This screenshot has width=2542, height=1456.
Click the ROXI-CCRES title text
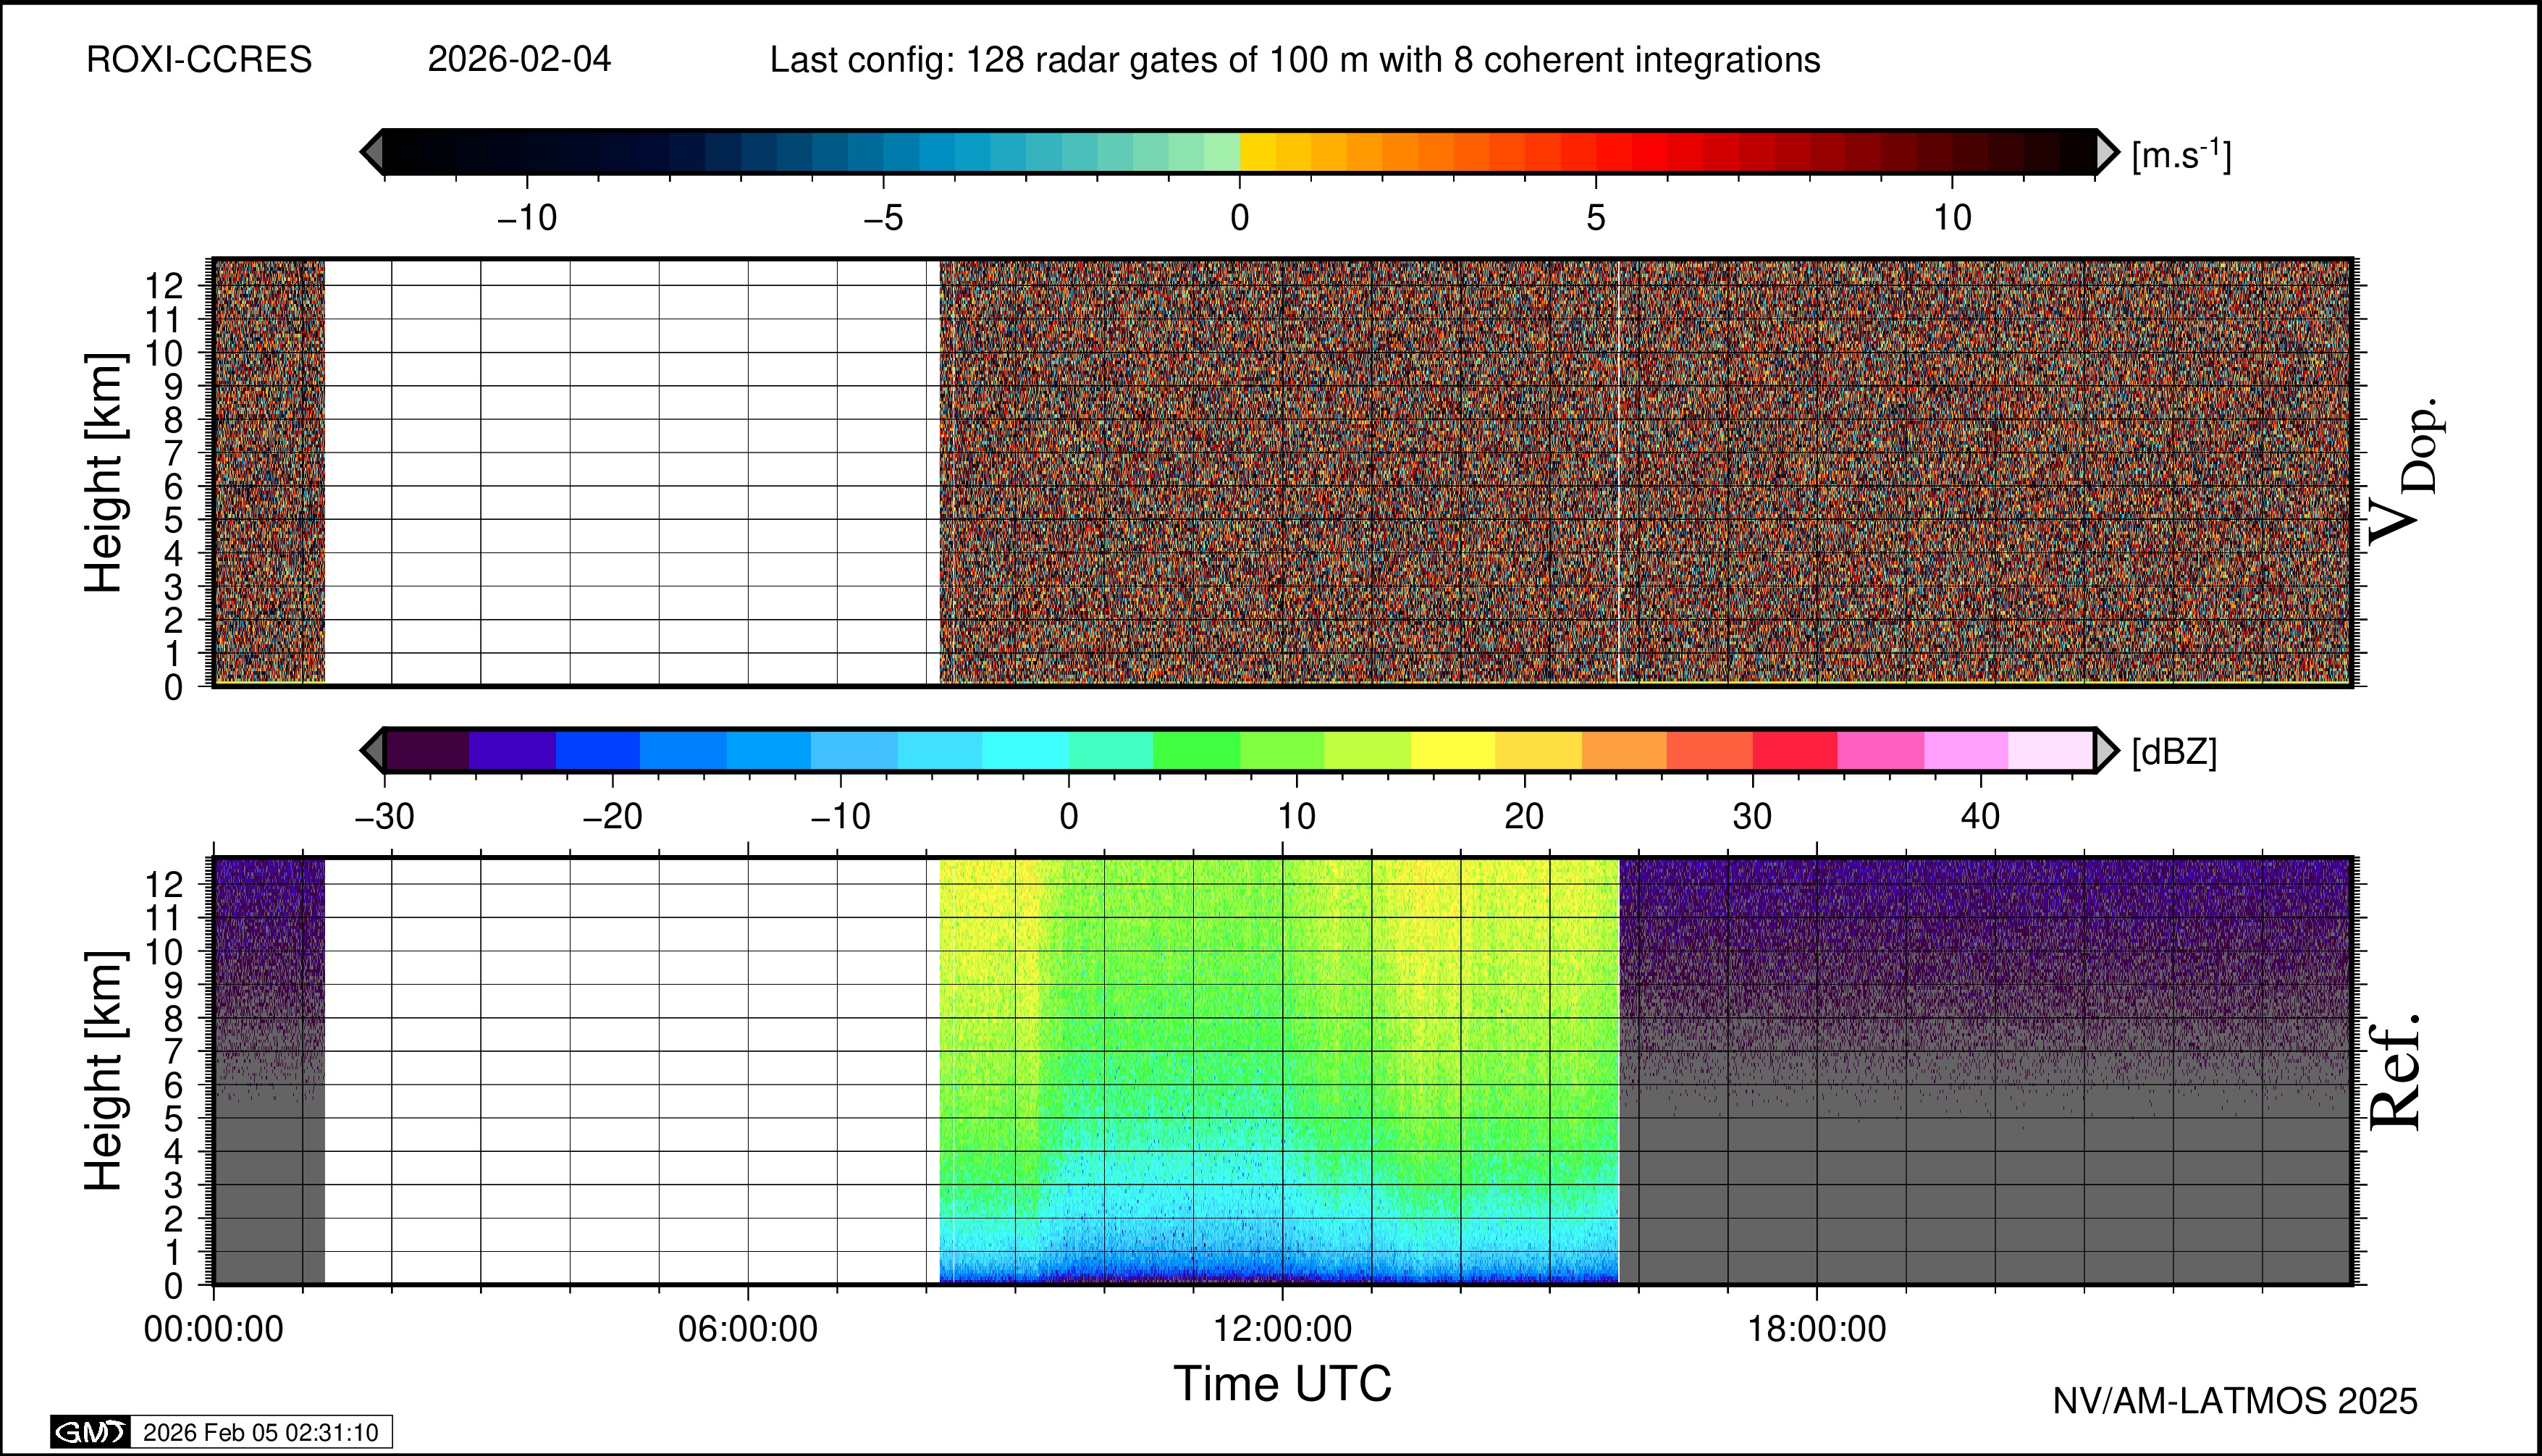199,60
